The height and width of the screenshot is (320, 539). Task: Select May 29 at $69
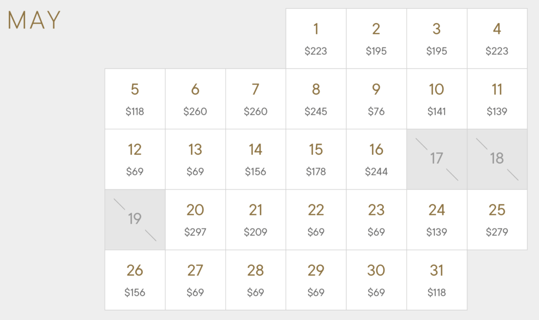pyautogui.click(x=316, y=280)
